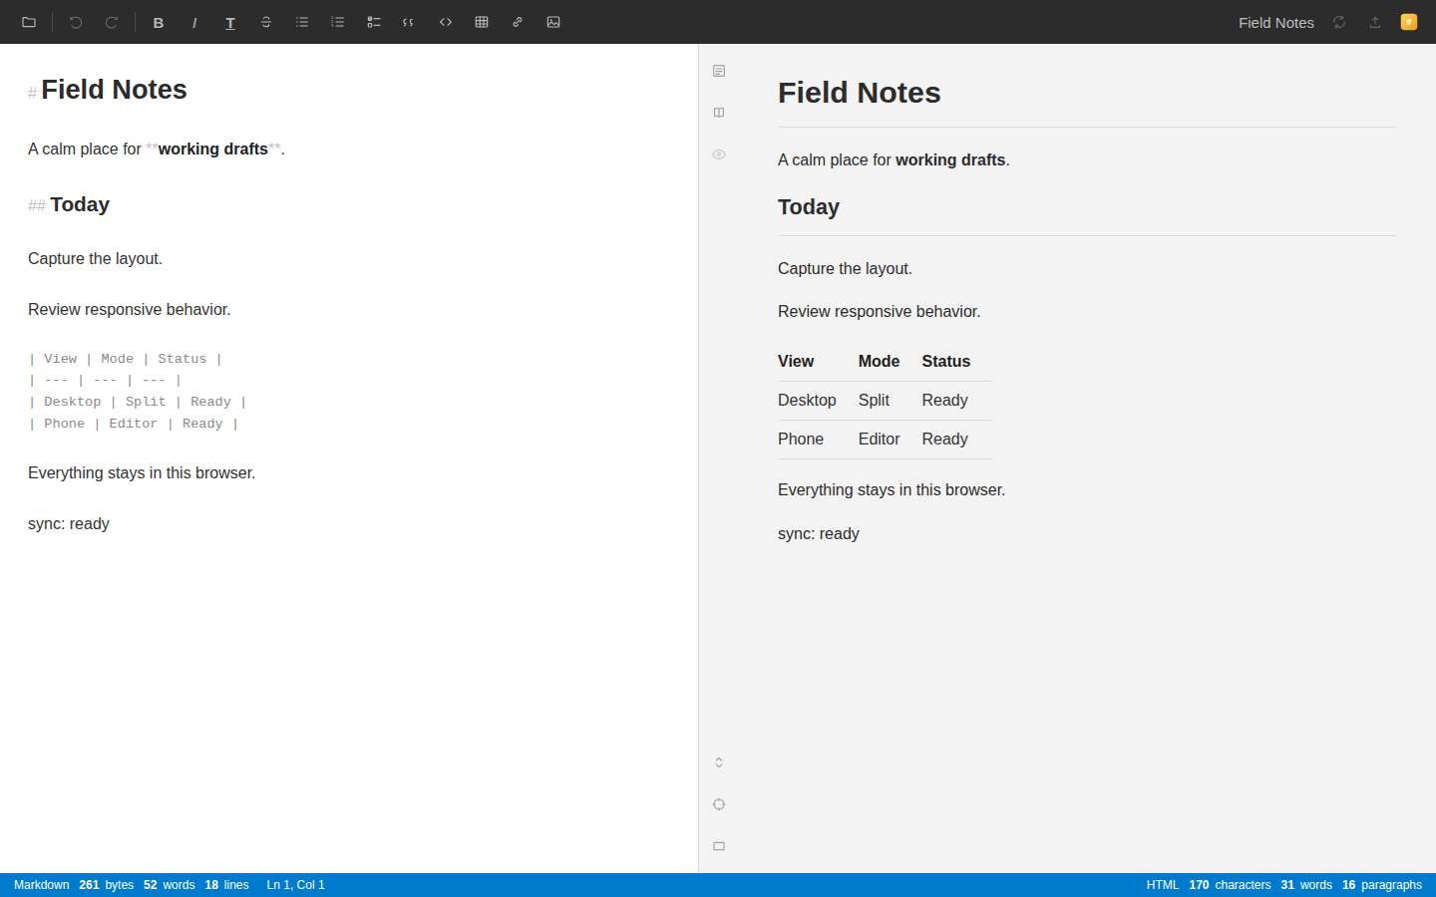The height and width of the screenshot is (897, 1436).
Task: Undo the last edit
Action: (x=76, y=22)
